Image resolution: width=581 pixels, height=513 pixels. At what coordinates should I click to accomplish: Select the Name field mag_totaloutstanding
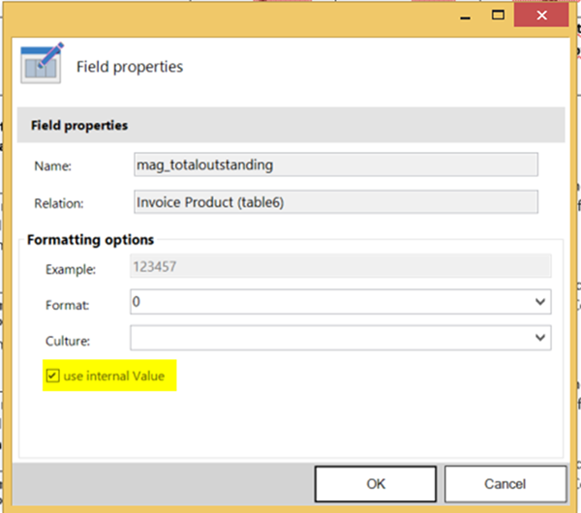tap(336, 165)
